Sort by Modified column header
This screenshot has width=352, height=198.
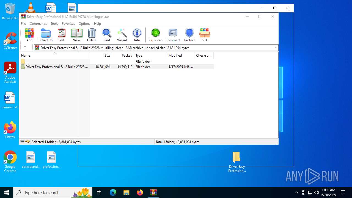pos(181,56)
